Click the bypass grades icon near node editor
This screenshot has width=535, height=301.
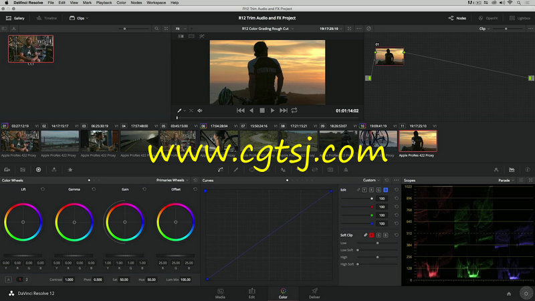tap(369, 29)
